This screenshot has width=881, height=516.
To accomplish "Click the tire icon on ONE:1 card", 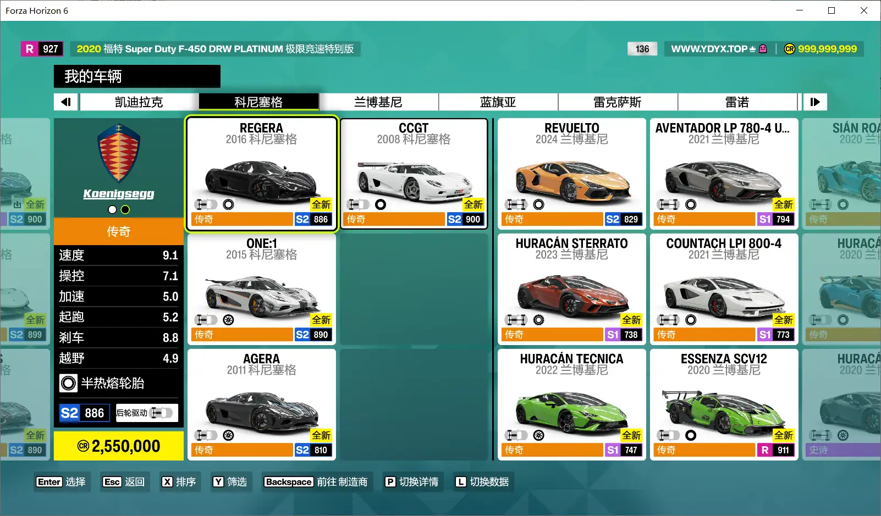I will (x=228, y=320).
